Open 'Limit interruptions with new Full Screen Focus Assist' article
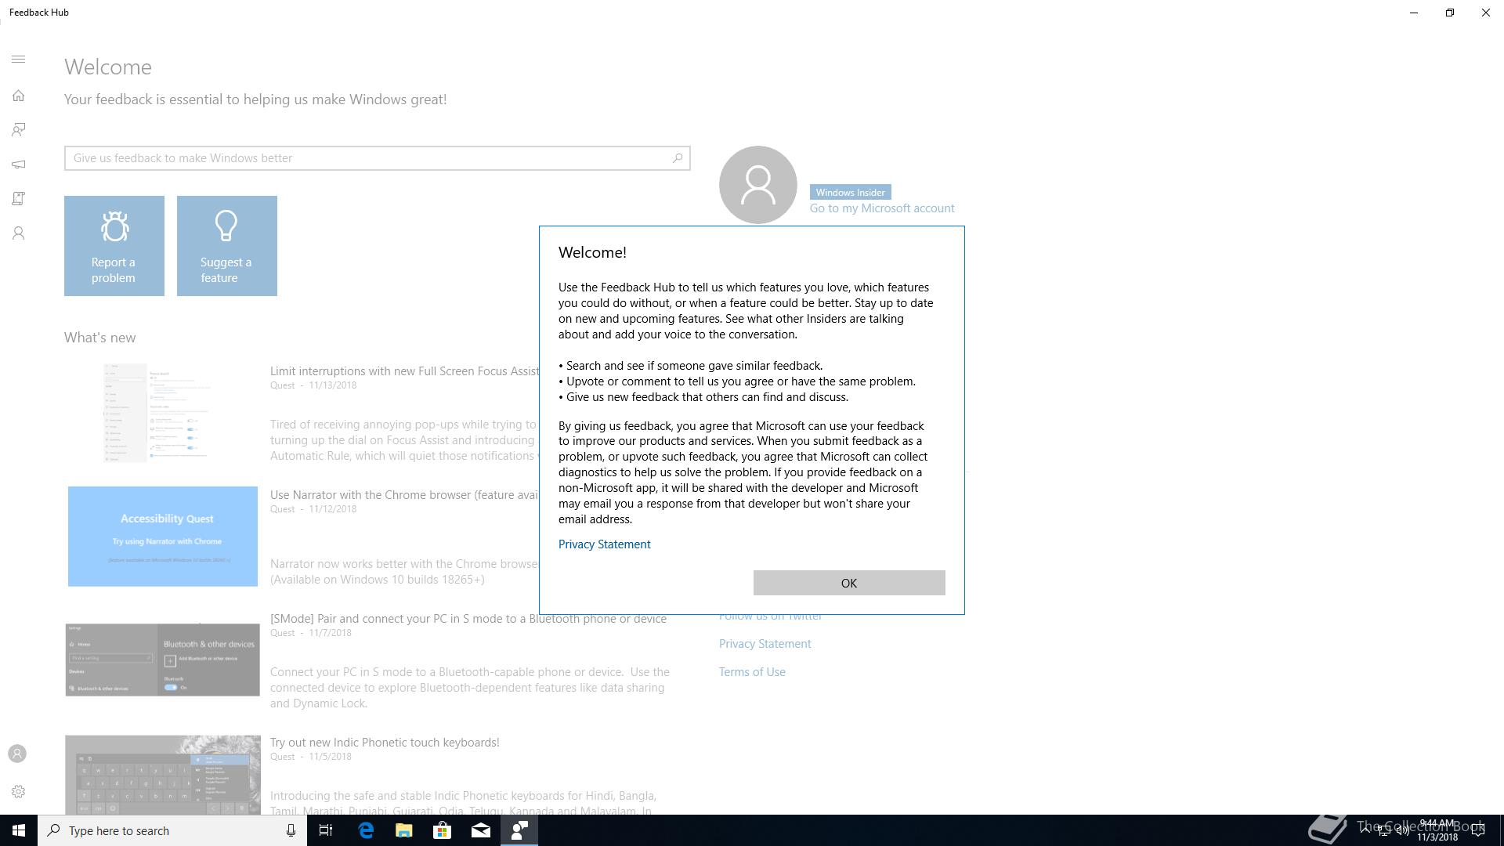Viewport: 1504px width, 846px height. pyautogui.click(x=404, y=371)
